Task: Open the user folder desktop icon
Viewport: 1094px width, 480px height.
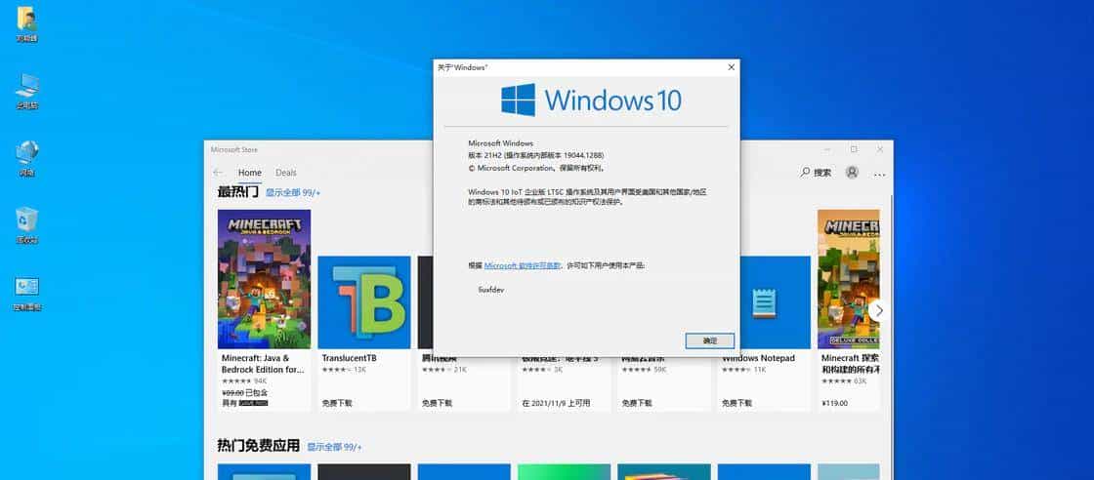Action: pos(26,23)
